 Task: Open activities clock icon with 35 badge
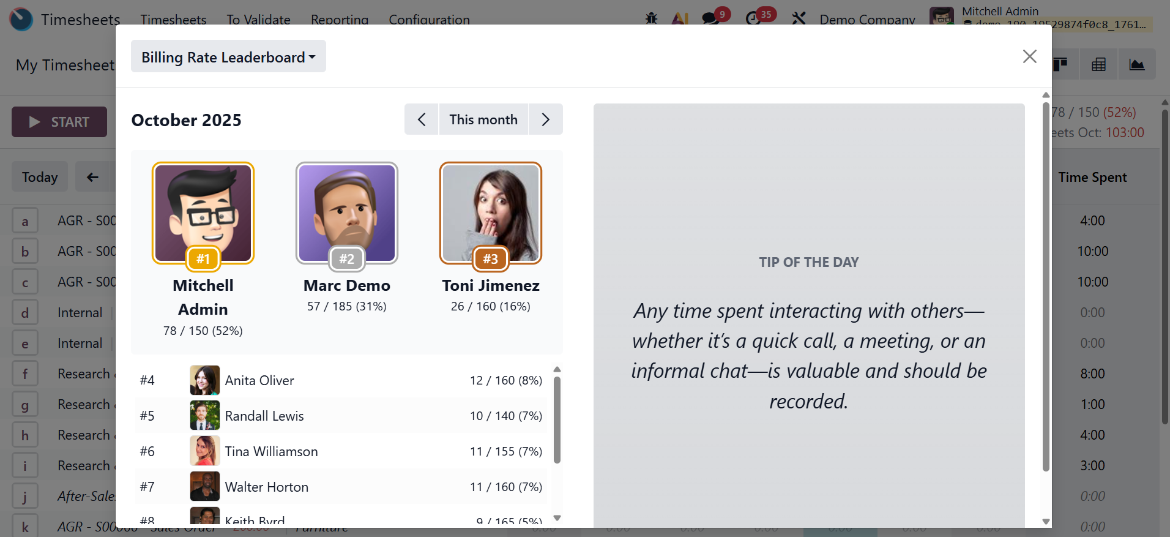(754, 19)
